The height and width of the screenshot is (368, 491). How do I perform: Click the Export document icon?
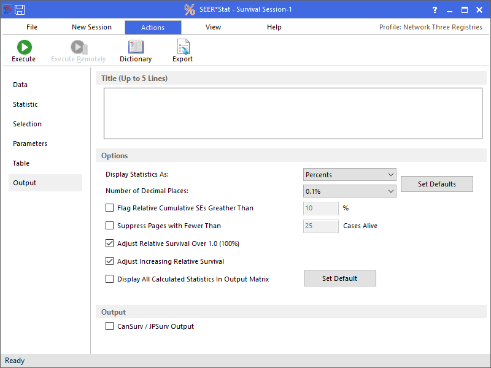(182, 47)
